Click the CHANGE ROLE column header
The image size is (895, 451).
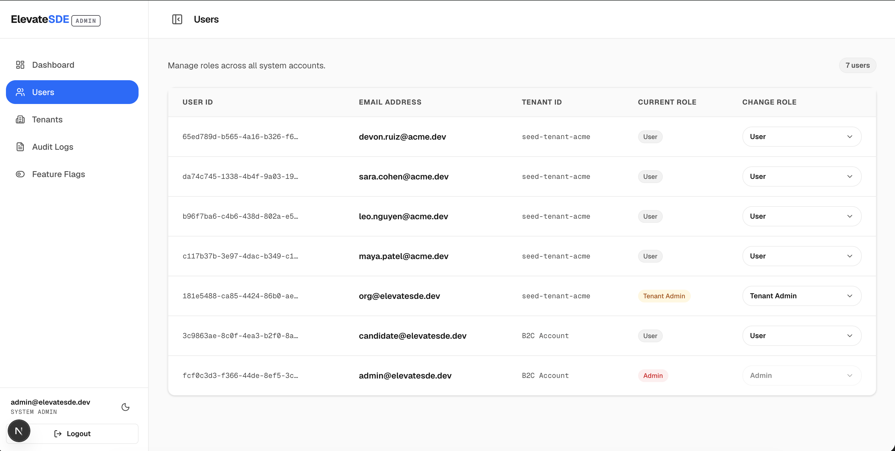pos(769,102)
